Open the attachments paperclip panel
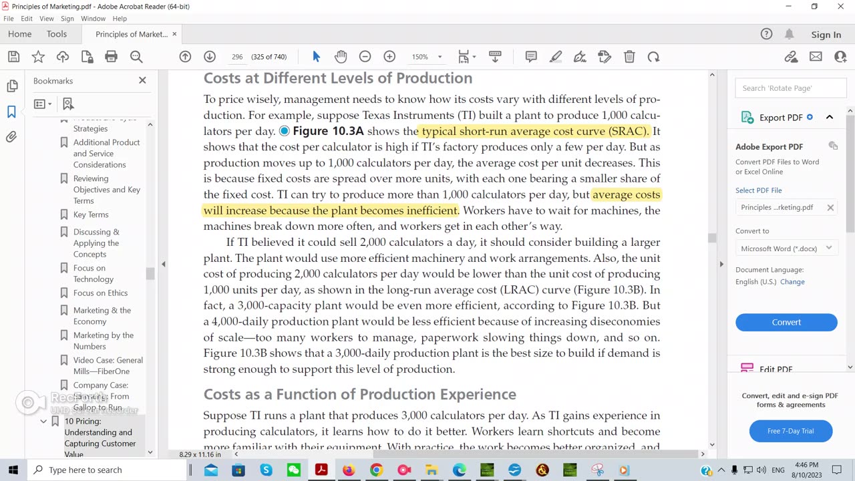The height and width of the screenshot is (481, 855). pyautogui.click(x=12, y=137)
